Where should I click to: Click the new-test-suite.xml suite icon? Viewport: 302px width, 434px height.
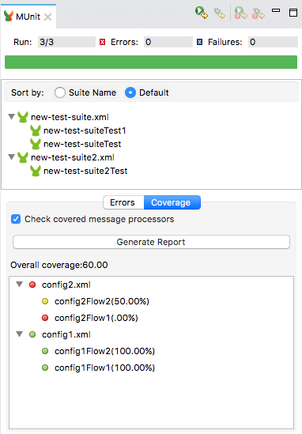pos(23,117)
